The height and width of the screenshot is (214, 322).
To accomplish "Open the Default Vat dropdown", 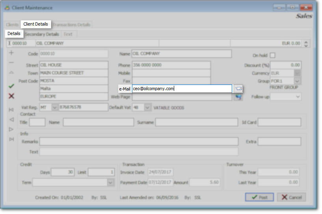I will 147,107.
